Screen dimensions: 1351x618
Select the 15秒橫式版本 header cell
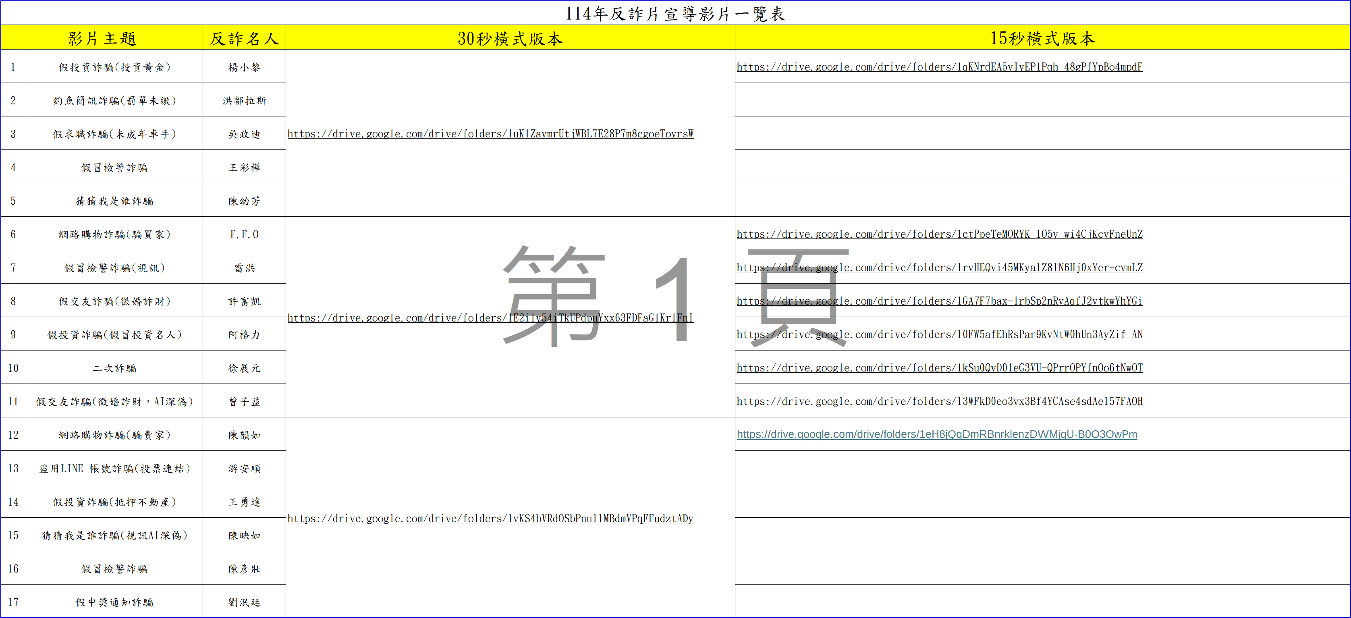[x=1042, y=38]
